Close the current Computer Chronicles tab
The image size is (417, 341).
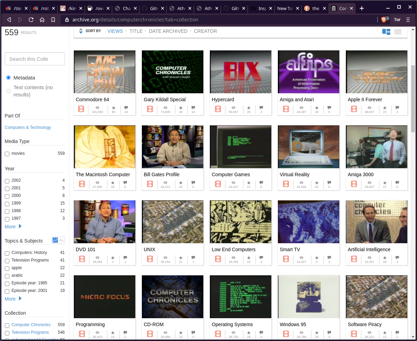point(351,8)
